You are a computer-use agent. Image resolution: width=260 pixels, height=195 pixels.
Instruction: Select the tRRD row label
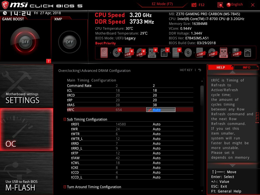click(x=75, y=143)
